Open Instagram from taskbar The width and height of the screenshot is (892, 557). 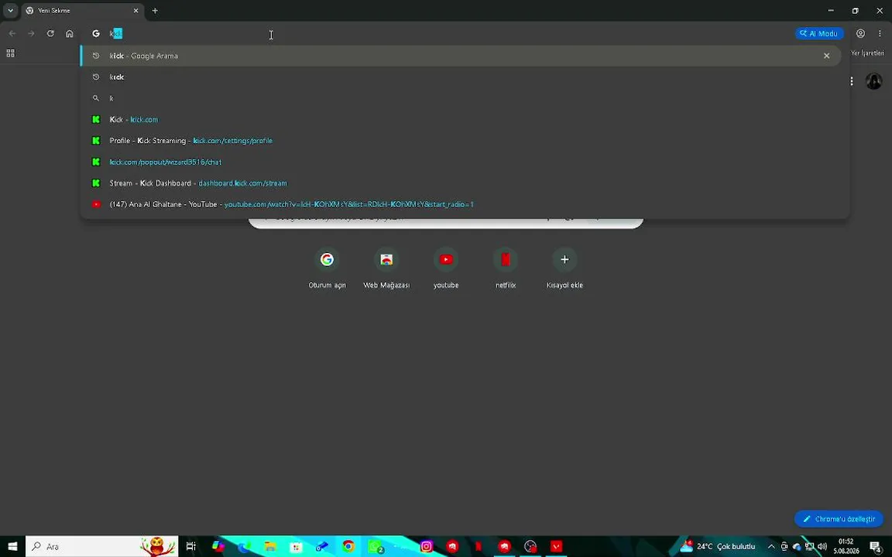(426, 546)
